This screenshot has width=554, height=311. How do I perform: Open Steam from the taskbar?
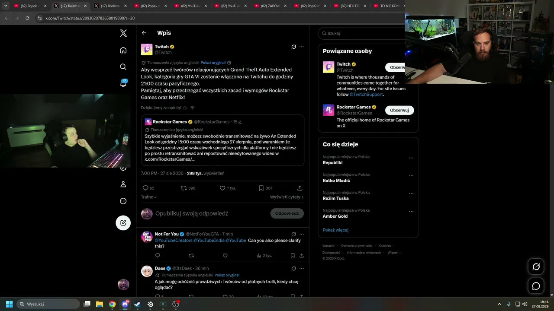(138, 304)
